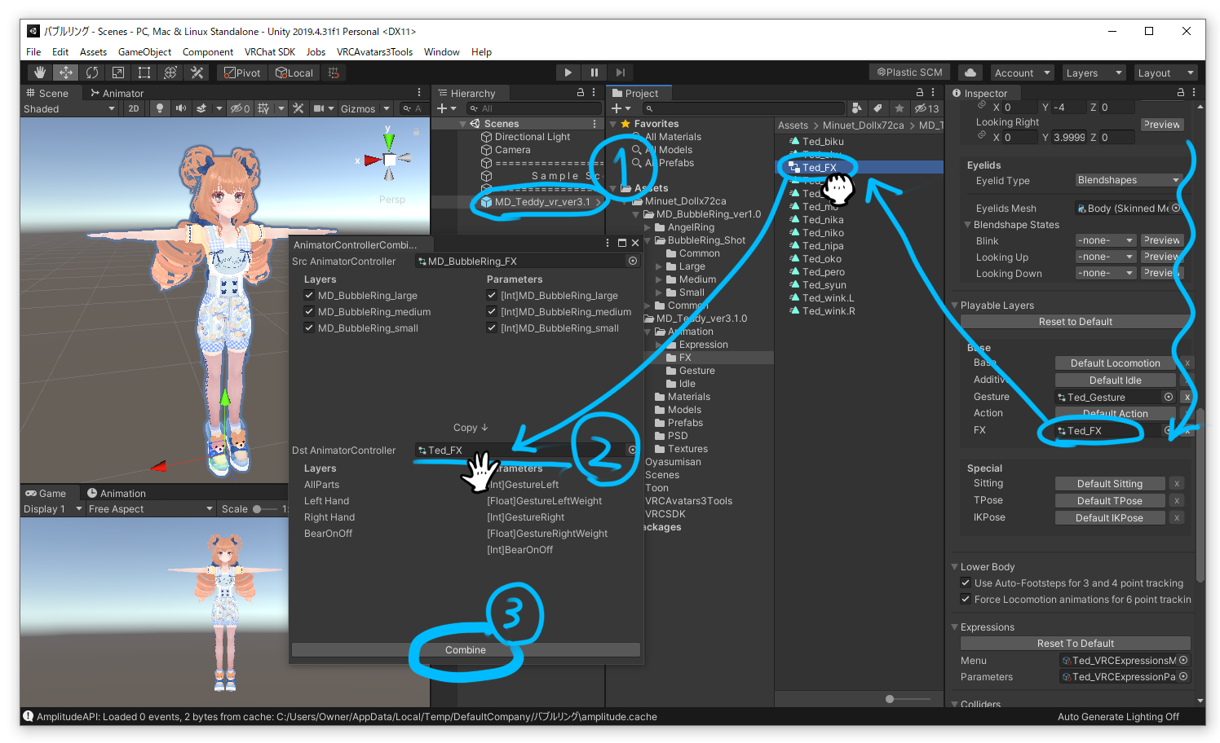Click Default Locomotion button
Viewport: 1220px width, 743px height.
pos(1115,363)
